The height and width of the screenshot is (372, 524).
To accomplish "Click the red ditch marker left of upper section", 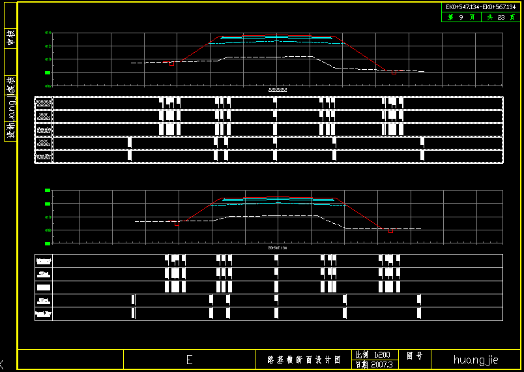I will (x=171, y=64).
